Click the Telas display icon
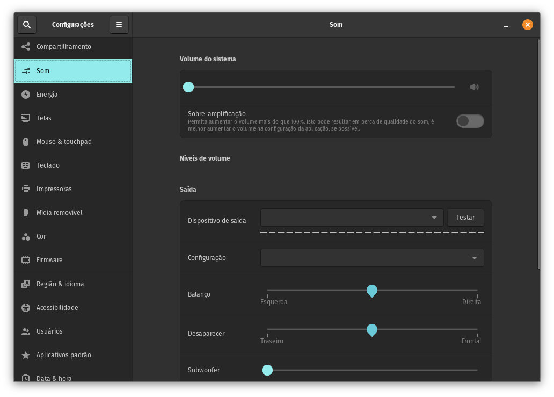The height and width of the screenshot is (397, 554). click(x=26, y=118)
